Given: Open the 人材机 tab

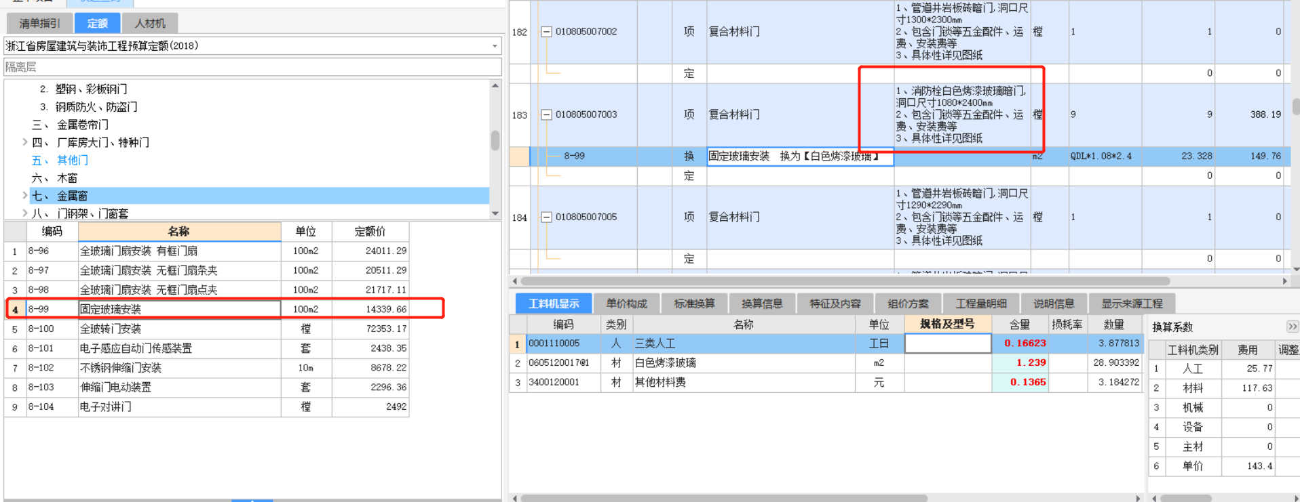Looking at the screenshot, I should (x=150, y=23).
